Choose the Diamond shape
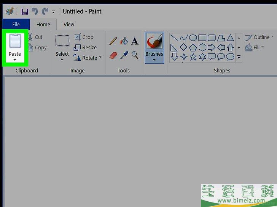Screen dimensions: 277x207 click(183, 47)
